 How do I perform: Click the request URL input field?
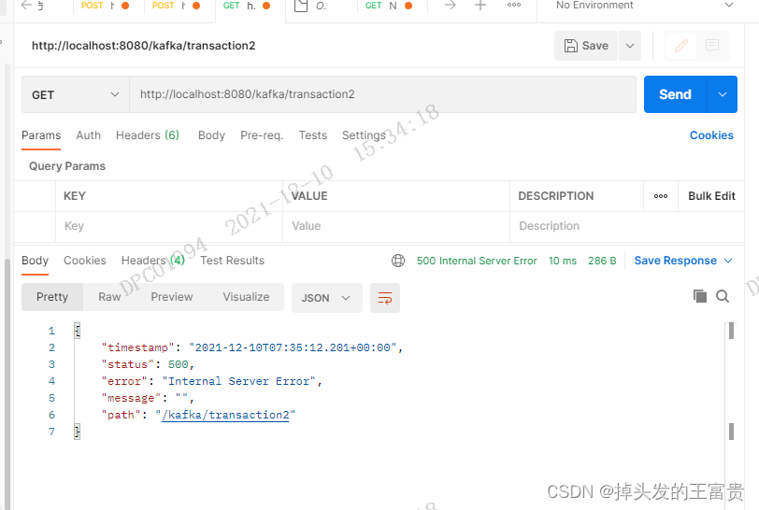click(x=382, y=94)
